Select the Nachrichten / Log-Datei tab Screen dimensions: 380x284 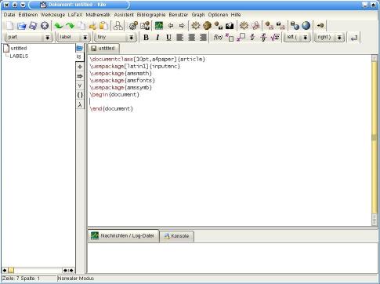(x=123, y=235)
